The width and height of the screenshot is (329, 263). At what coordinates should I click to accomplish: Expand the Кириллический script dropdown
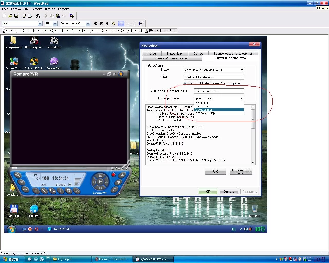(88, 24)
